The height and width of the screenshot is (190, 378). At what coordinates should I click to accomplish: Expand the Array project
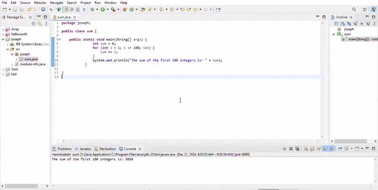click(3, 29)
